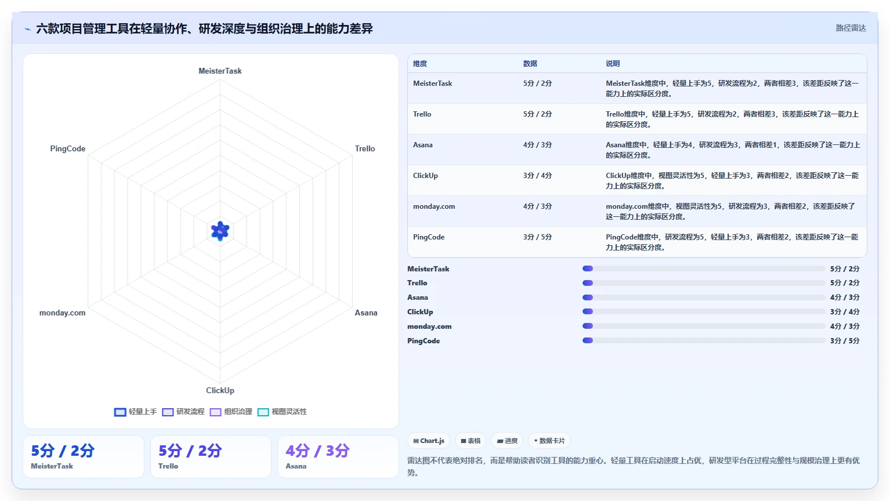The width and height of the screenshot is (890, 501).
Task: Click the ClickUp radar axis label
Action: coord(220,390)
